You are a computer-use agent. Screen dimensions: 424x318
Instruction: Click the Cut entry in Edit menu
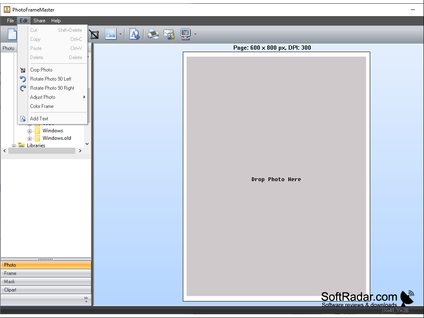point(53,30)
